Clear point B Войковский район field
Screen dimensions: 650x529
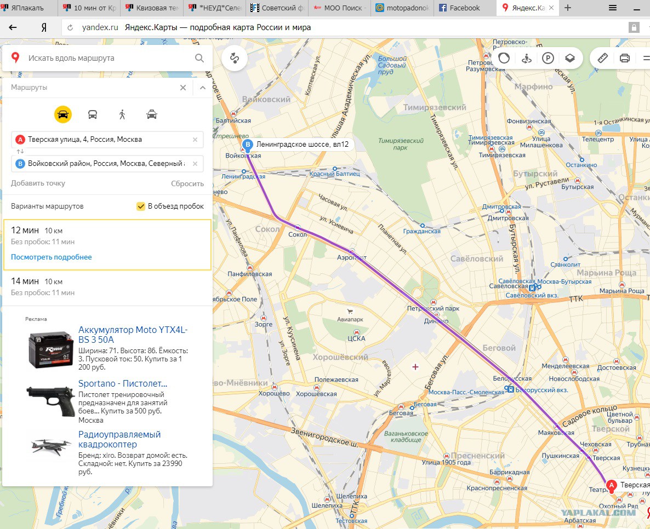tap(195, 164)
